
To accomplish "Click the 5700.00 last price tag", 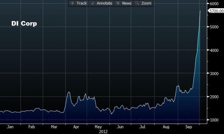I will point(216,11).
